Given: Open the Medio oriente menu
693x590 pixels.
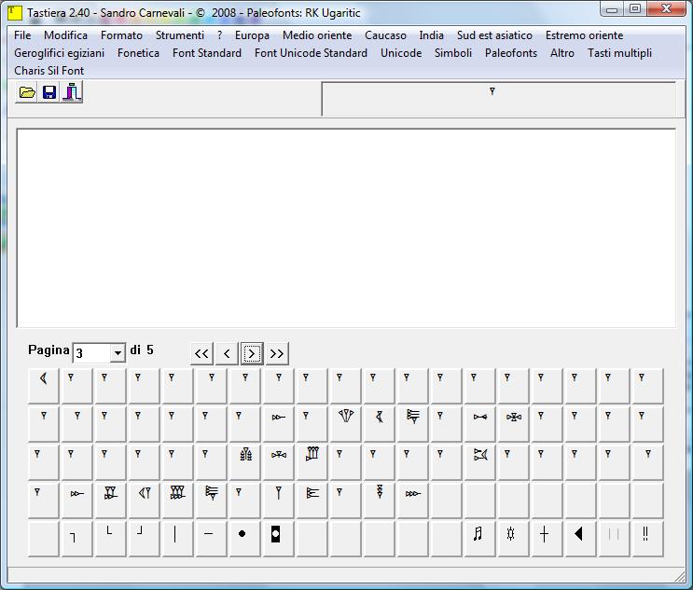Looking at the screenshot, I should [x=317, y=35].
